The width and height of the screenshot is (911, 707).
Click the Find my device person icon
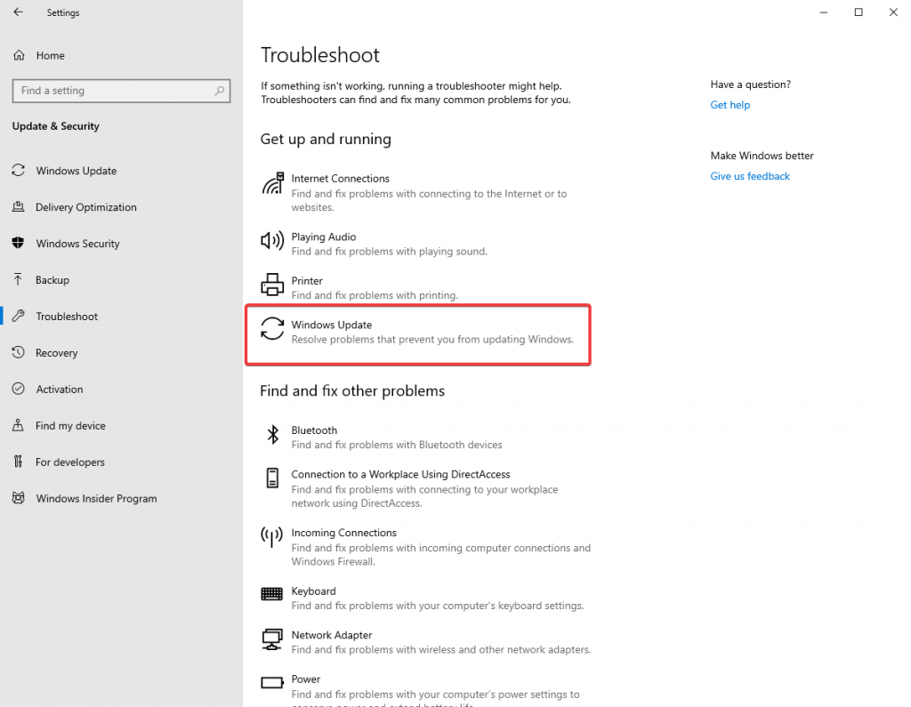(19, 425)
